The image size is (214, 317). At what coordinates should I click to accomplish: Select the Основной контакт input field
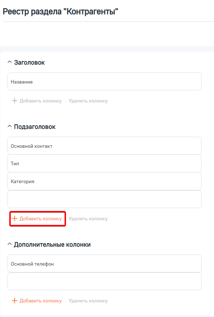click(x=105, y=145)
